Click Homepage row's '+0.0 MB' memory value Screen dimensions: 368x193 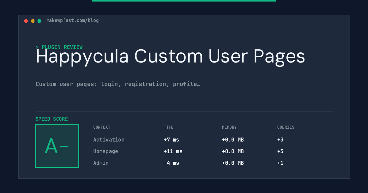[233, 151]
